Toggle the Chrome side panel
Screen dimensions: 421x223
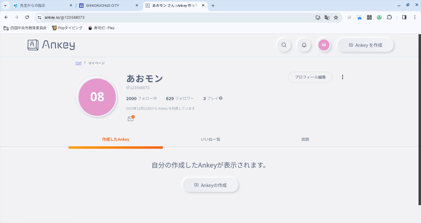(x=404, y=18)
